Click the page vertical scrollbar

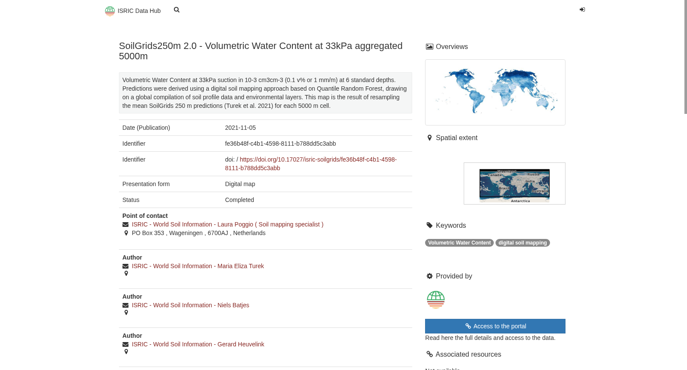(x=686, y=57)
